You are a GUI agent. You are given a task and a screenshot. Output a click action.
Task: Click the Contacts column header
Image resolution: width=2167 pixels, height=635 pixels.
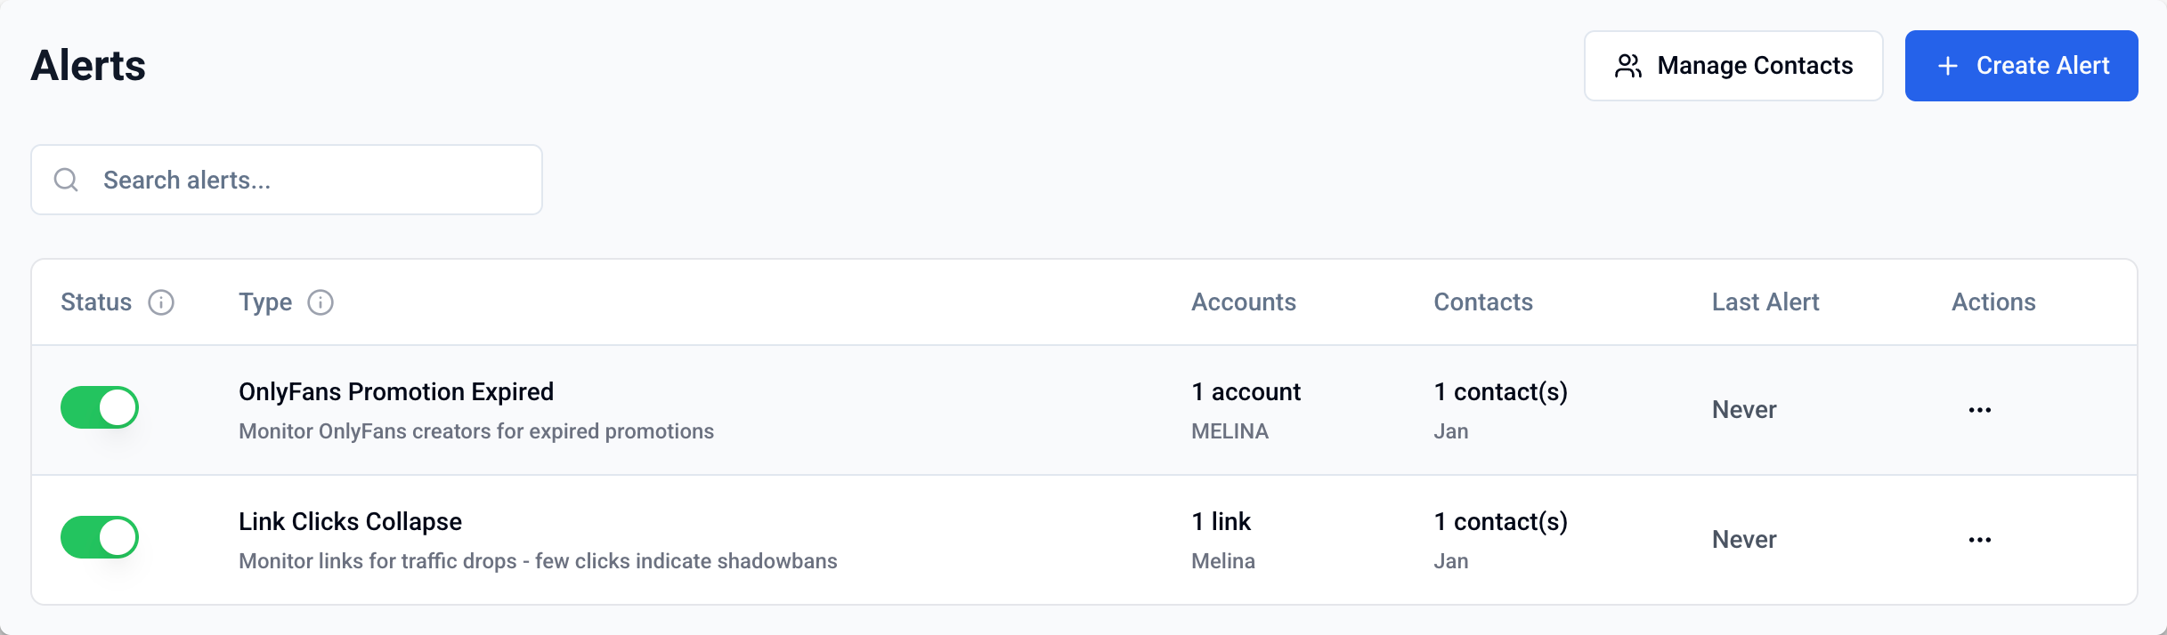1482,302
